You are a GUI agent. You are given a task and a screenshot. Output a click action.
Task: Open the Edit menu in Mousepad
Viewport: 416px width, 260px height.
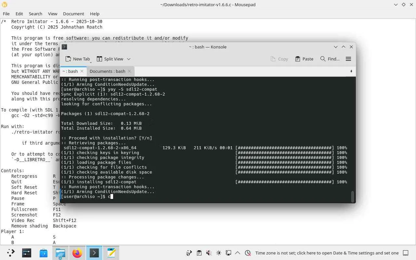click(19, 14)
